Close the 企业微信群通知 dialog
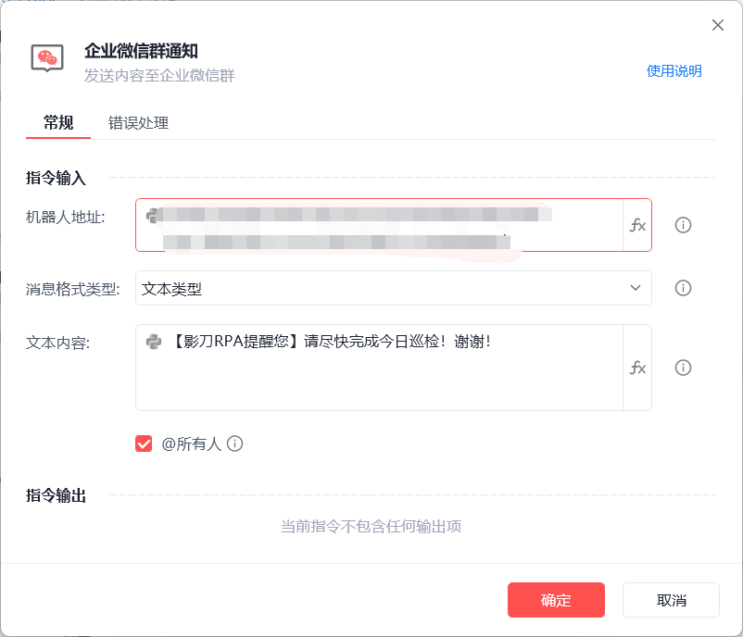 [718, 25]
